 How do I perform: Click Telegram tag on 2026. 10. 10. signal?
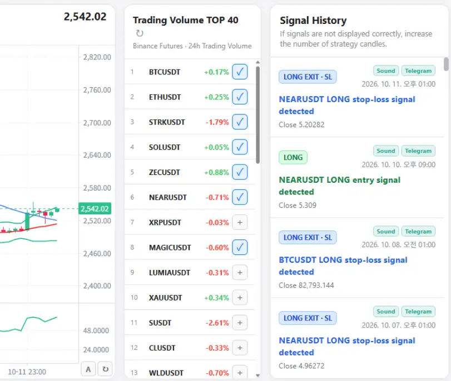point(418,151)
